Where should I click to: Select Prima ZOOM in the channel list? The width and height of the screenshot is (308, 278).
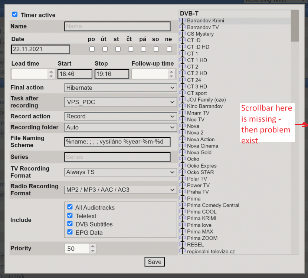click(202, 238)
